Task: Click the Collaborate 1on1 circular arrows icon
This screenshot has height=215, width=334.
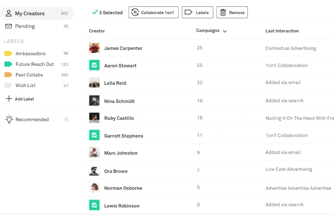Action: [x=135, y=12]
